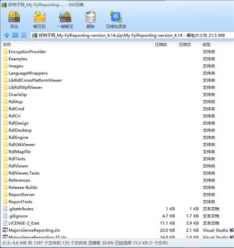The width and height of the screenshot is (234, 248).
Task: Sort by 类型 column header
Action: pyautogui.click(x=207, y=44)
